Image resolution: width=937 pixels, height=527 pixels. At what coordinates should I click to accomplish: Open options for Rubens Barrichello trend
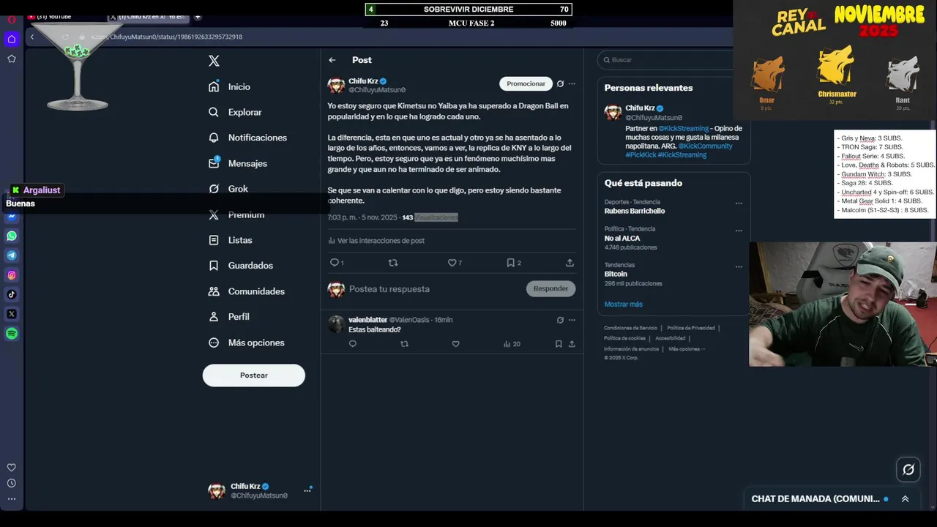(x=739, y=203)
